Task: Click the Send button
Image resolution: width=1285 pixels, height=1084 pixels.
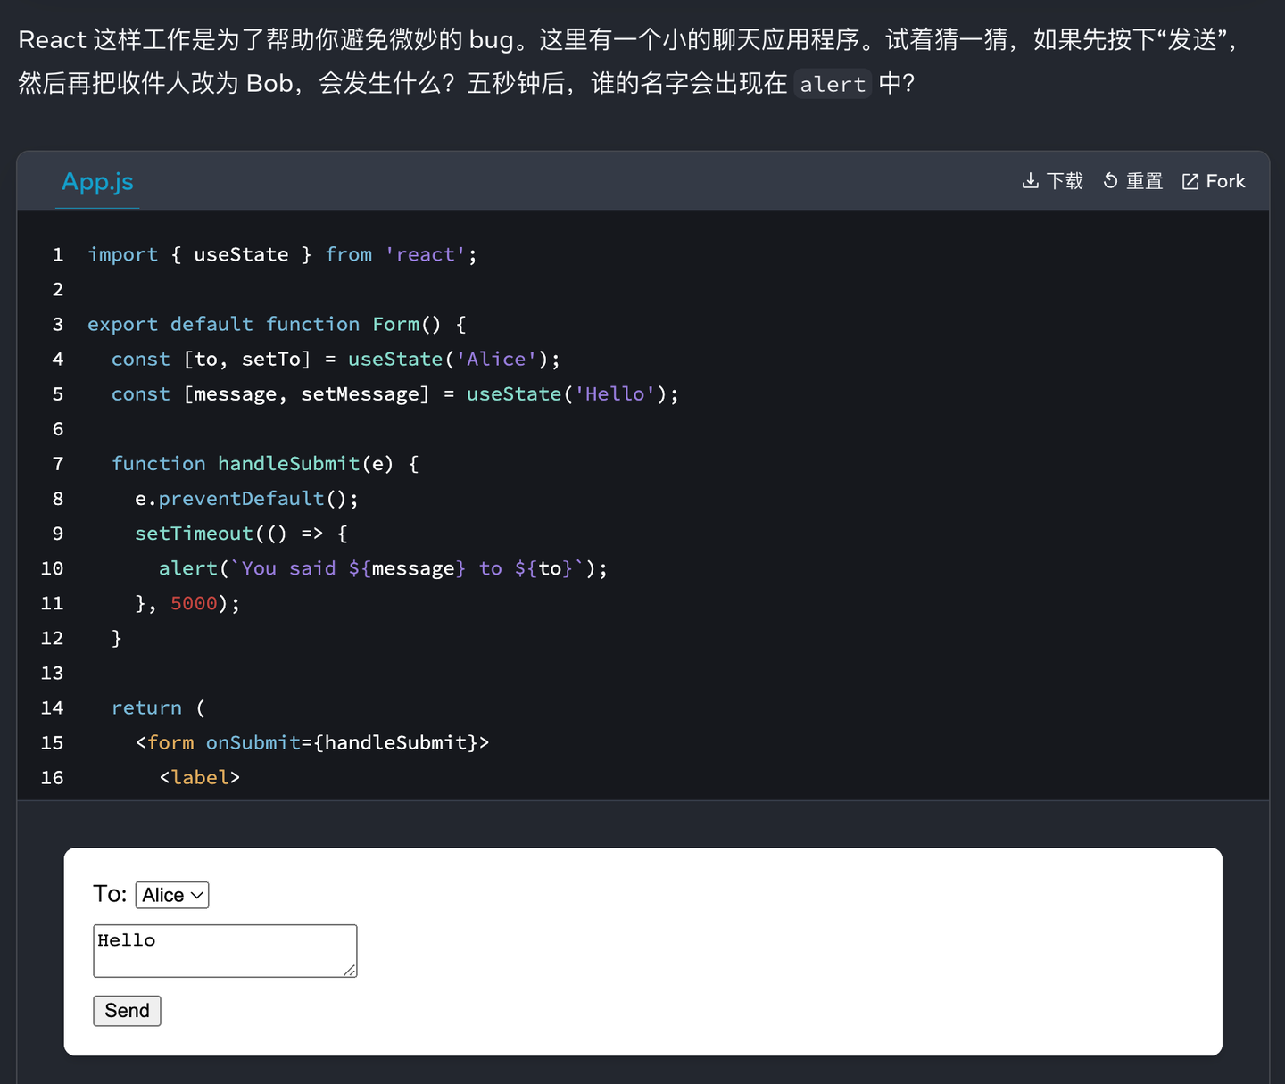Action: [127, 1011]
